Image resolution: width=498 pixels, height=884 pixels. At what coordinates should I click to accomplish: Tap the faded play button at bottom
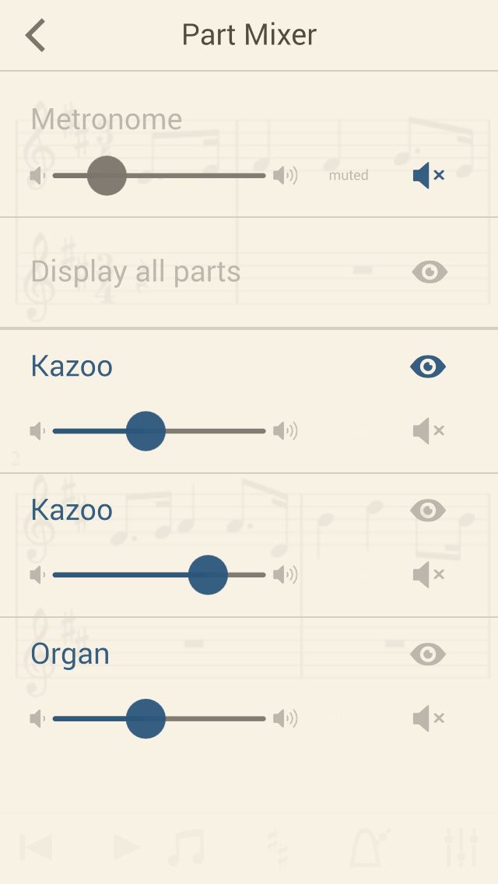pyautogui.click(x=126, y=847)
